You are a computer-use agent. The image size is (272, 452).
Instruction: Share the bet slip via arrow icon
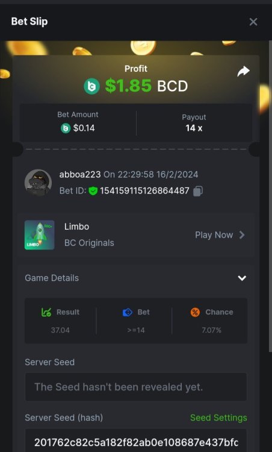pos(243,72)
